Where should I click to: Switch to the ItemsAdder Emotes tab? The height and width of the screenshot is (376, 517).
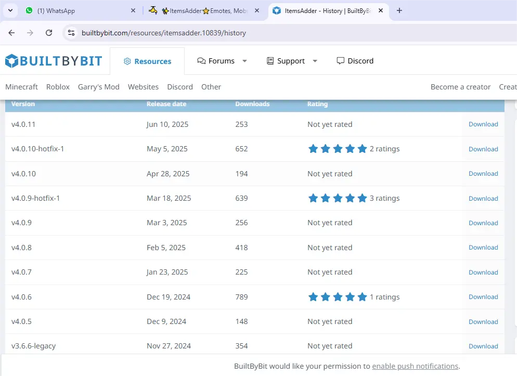[x=204, y=10]
